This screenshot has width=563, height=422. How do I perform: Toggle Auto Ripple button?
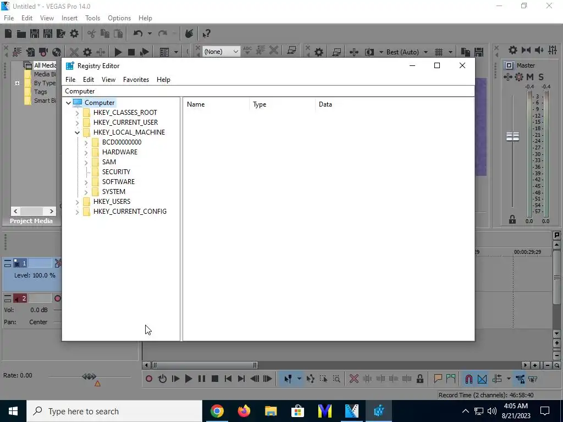click(x=497, y=379)
